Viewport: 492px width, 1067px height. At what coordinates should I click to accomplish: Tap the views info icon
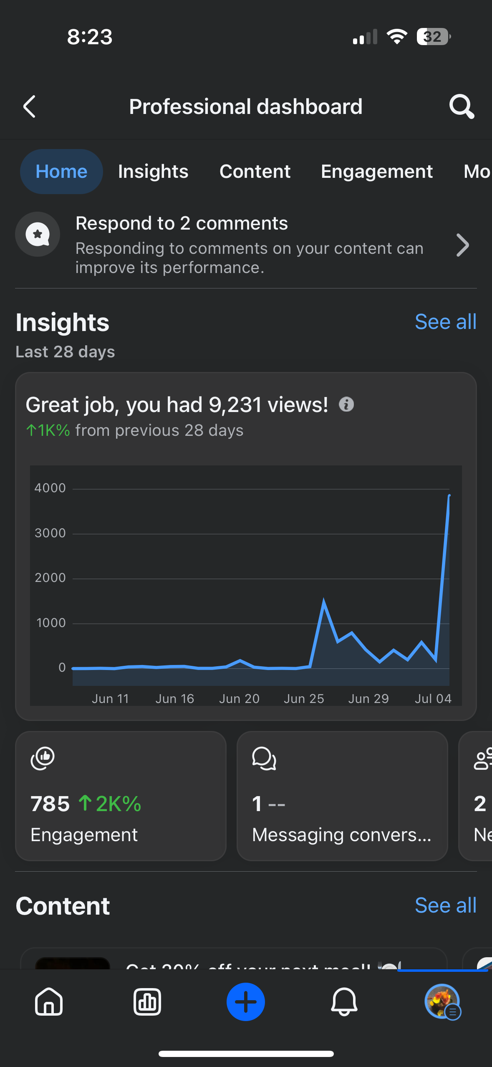pos(346,404)
